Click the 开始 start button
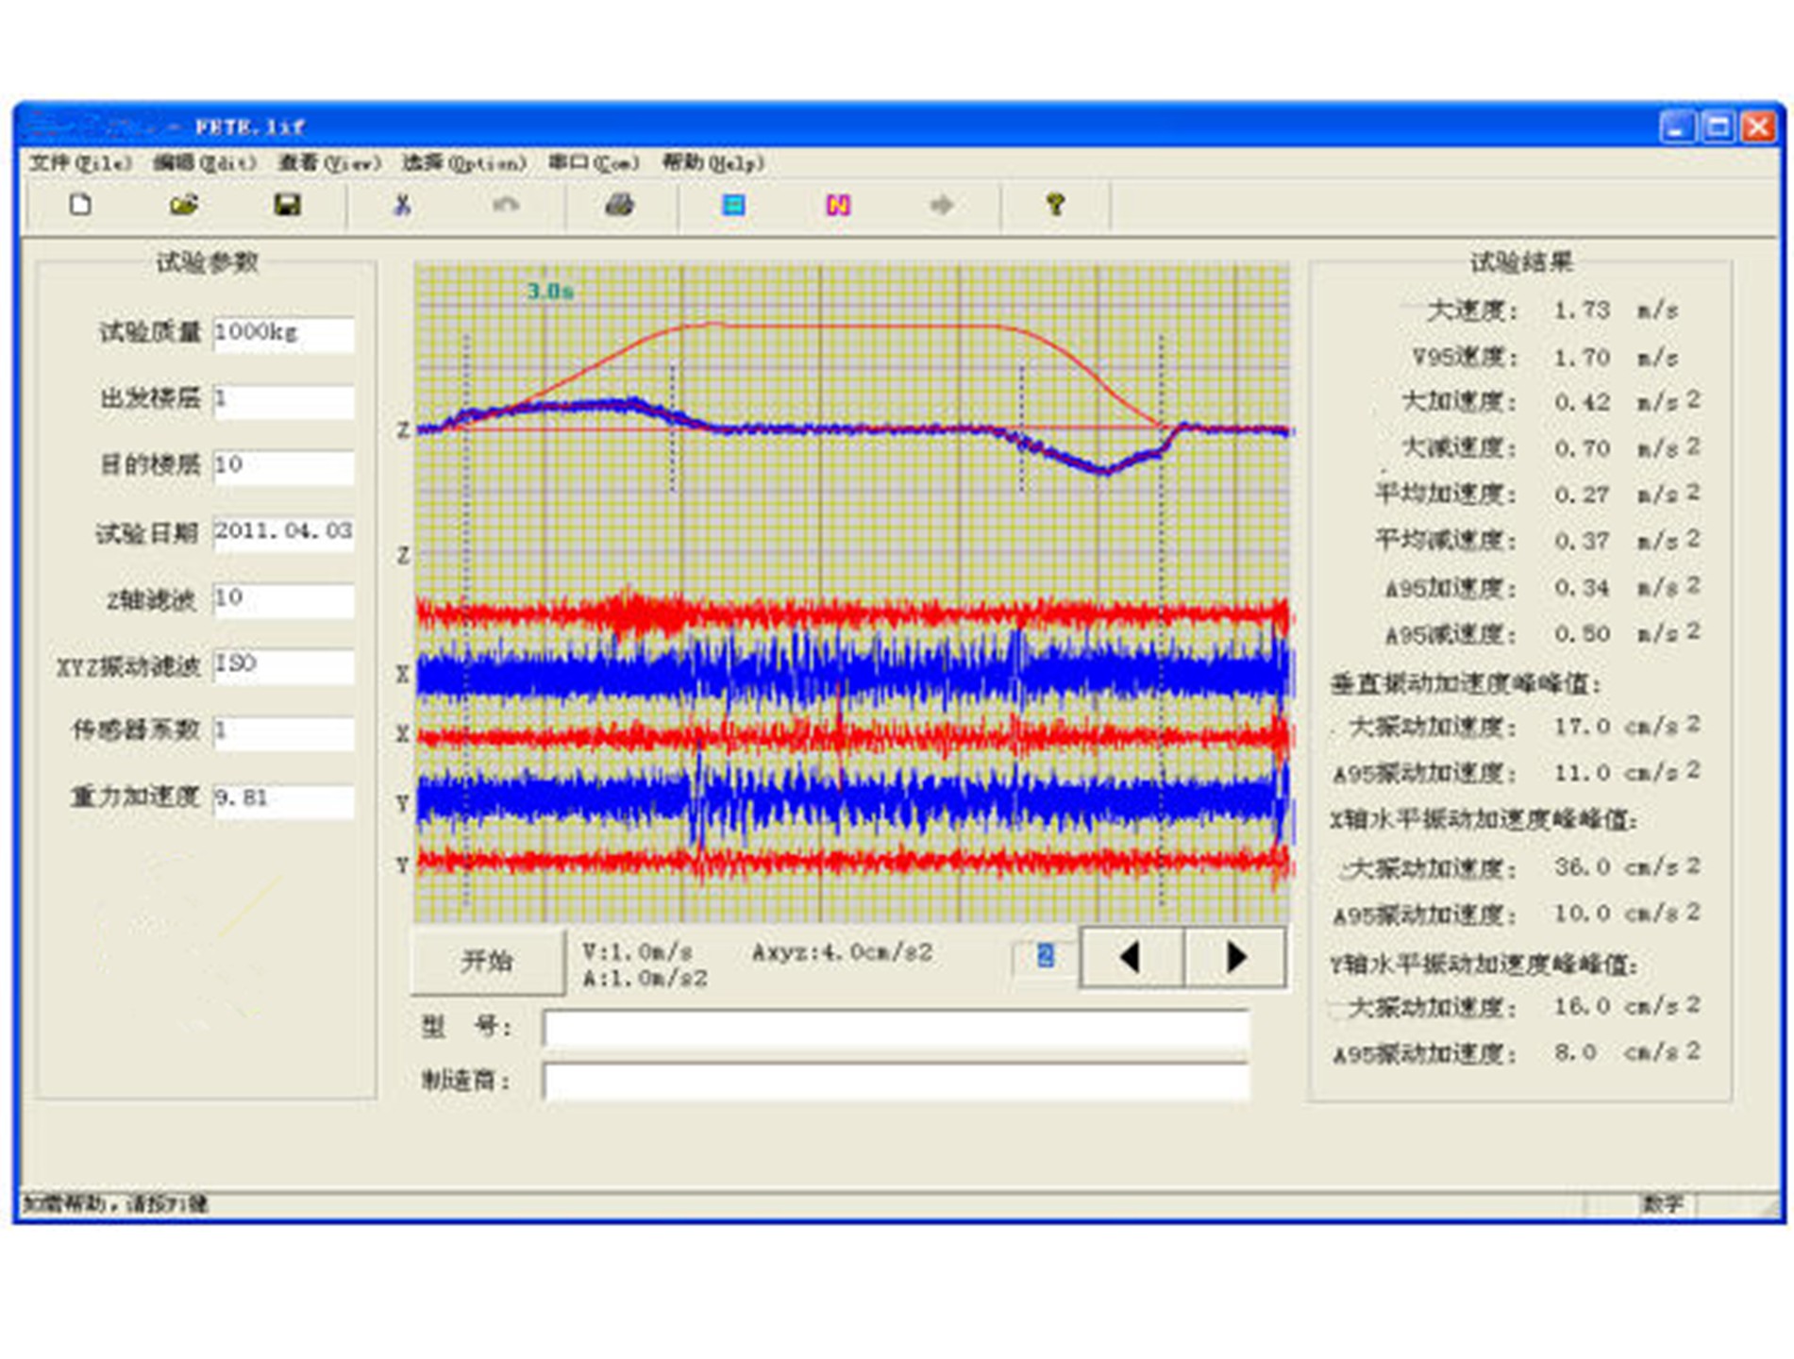Screen dimensions: 1794x1359 [489, 961]
